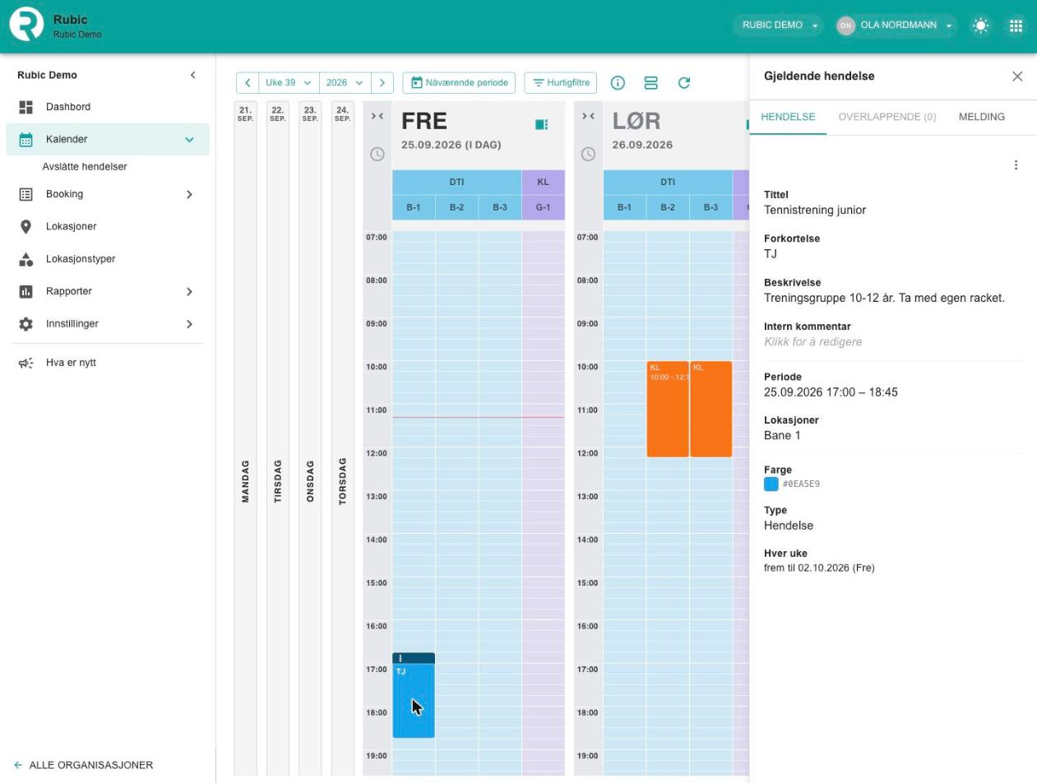Viewport: 1037px width, 783px height.
Task: Switch to the MELDING tab
Action: (x=982, y=117)
